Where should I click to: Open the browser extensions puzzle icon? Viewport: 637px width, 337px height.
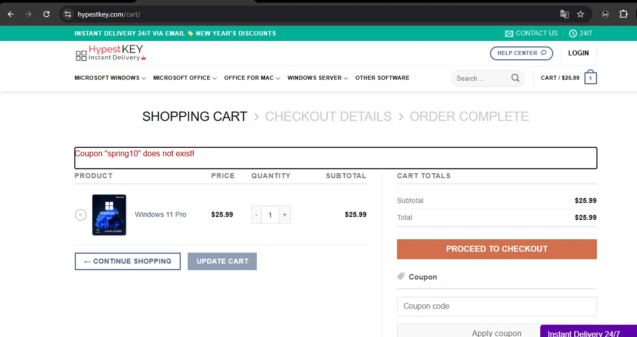[623, 14]
